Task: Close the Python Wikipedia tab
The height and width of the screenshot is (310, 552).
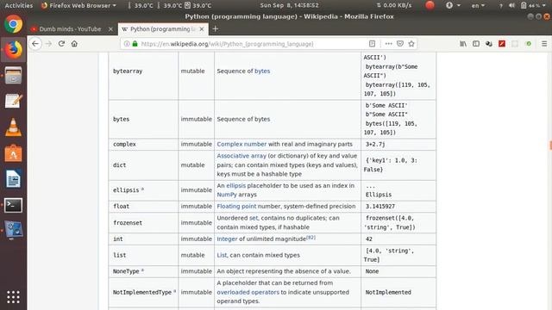Action: 202,29
